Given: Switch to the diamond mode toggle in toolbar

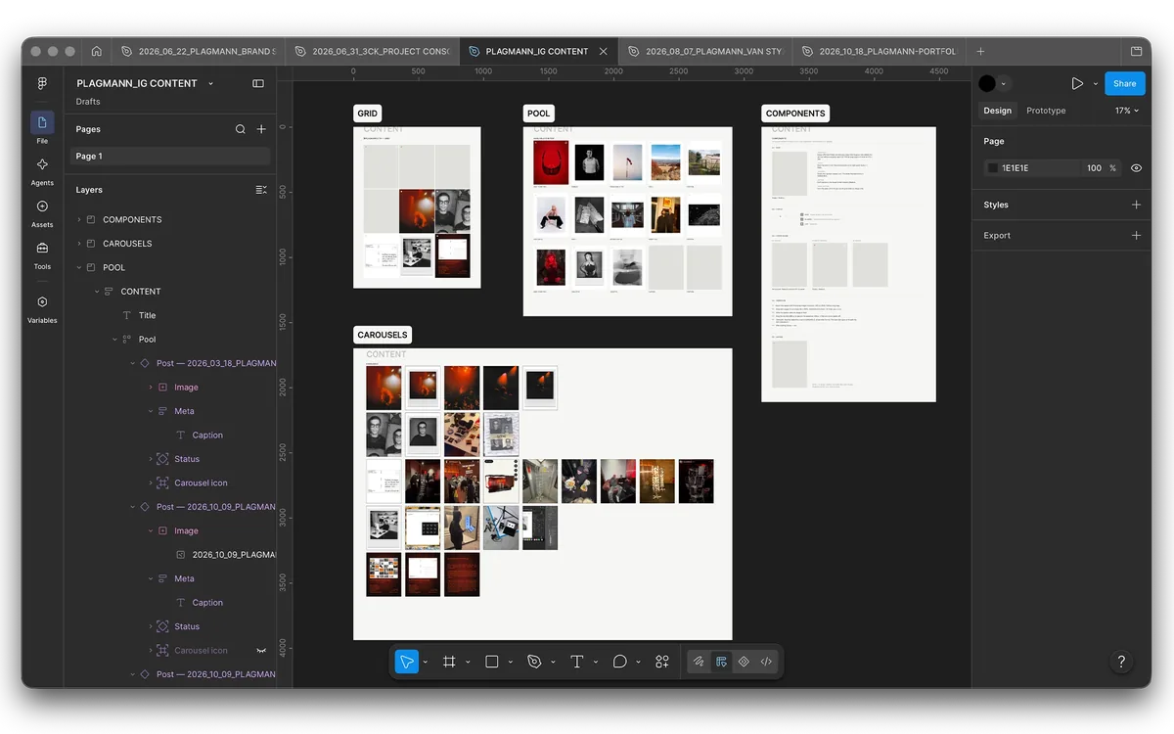Looking at the screenshot, I should (744, 662).
